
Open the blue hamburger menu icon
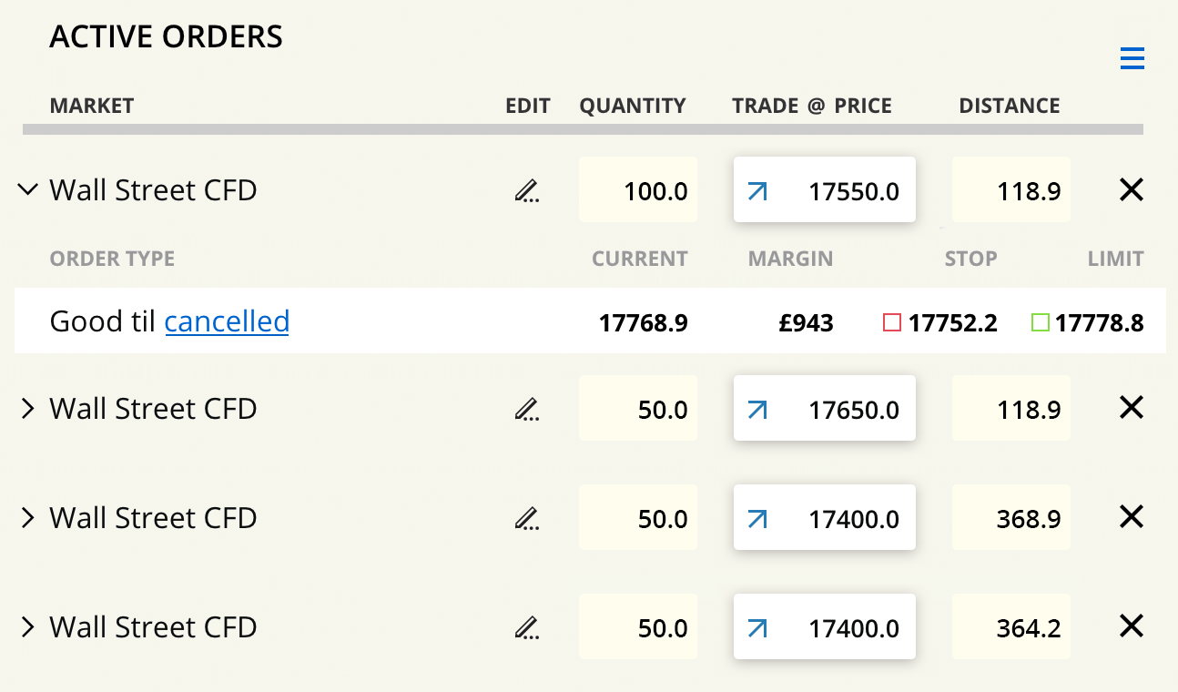1132,59
